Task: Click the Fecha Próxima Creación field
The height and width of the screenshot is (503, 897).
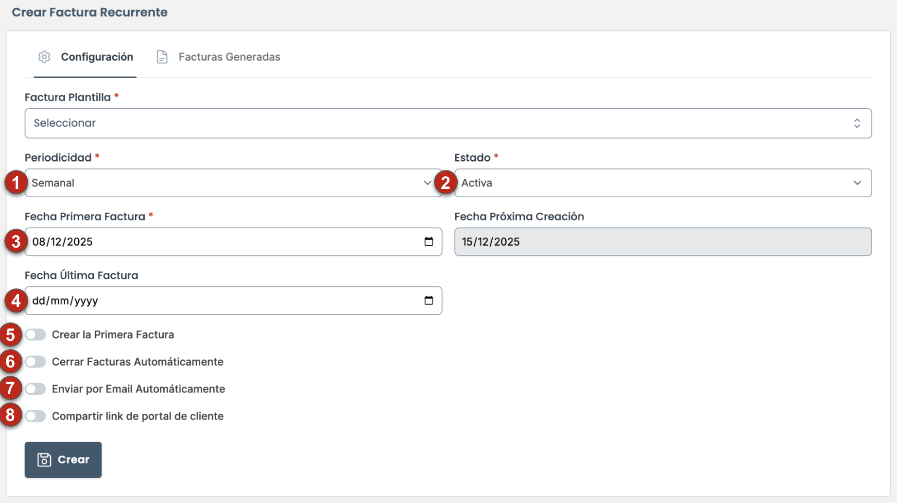Action: tap(662, 242)
